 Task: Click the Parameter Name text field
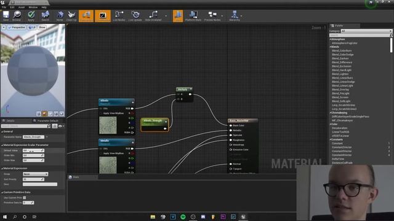tap(33, 137)
